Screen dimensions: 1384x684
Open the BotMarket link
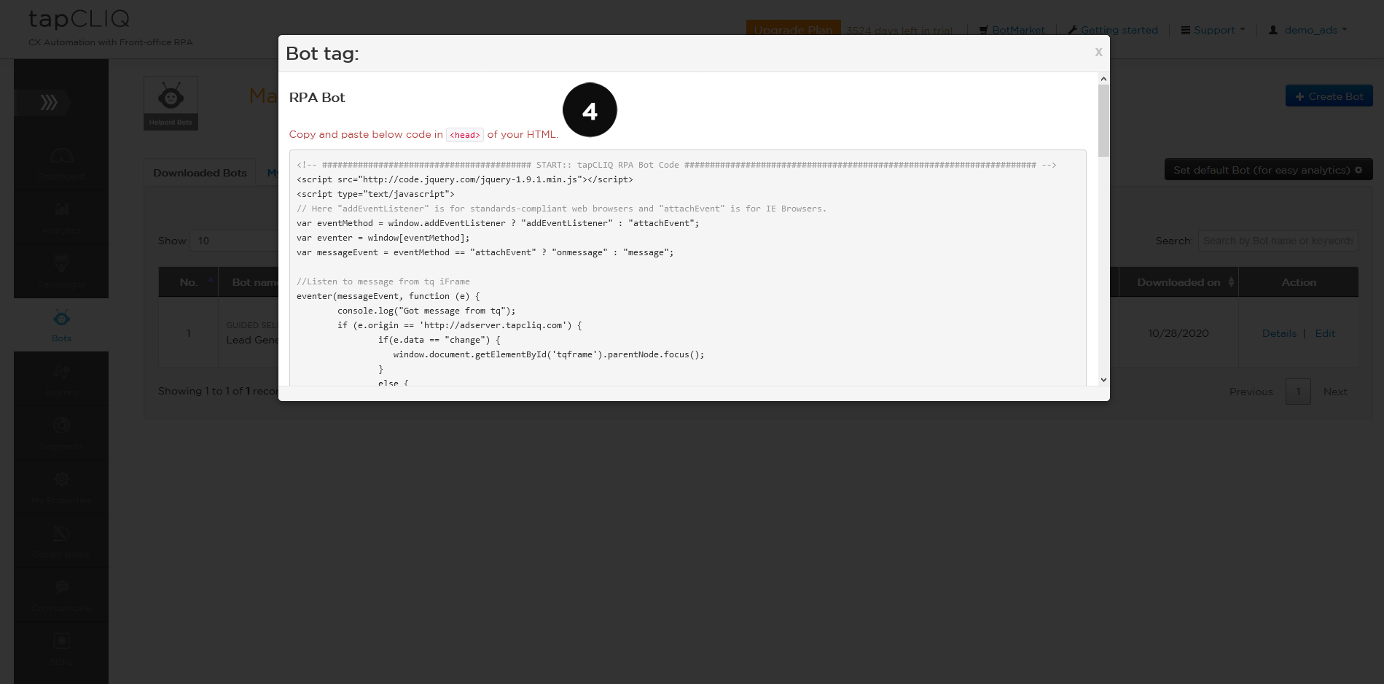pyautogui.click(x=1018, y=30)
